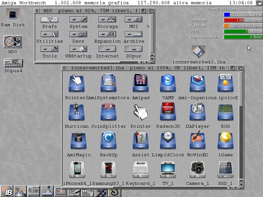Click the blue CPU usage bar
This screenshot has width=263, height=197.
point(227,15)
